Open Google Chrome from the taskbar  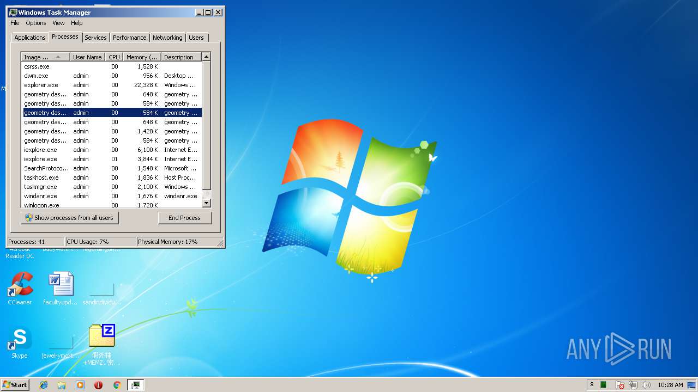coord(117,385)
